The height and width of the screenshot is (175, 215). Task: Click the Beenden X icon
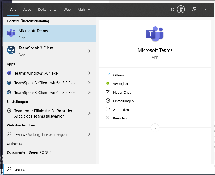pos(108,118)
